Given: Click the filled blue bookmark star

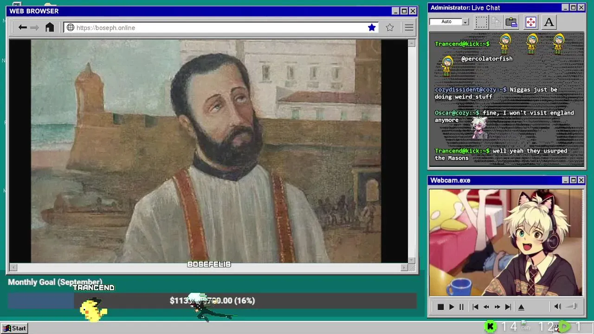Looking at the screenshot, I should coord(372,27).
